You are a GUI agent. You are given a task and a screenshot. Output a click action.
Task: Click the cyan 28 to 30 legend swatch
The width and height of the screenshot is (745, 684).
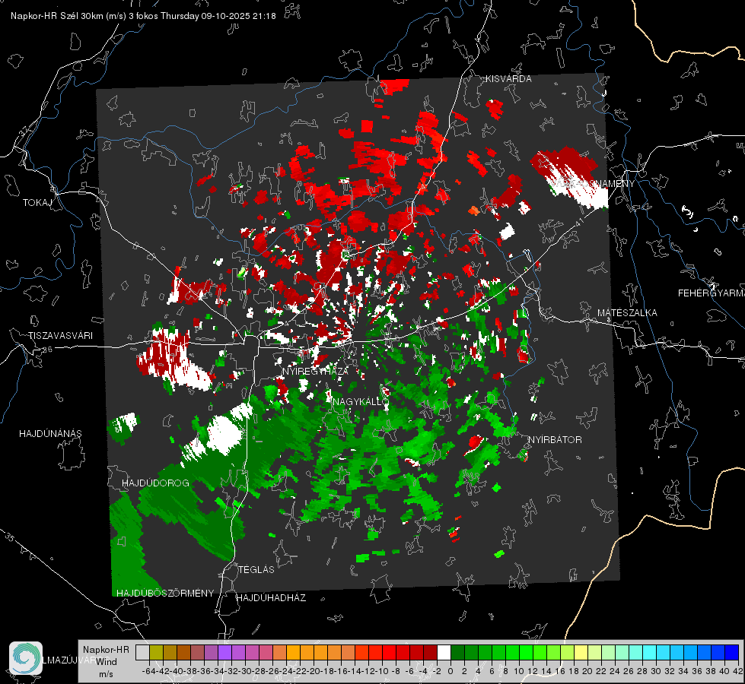[650, 653]
